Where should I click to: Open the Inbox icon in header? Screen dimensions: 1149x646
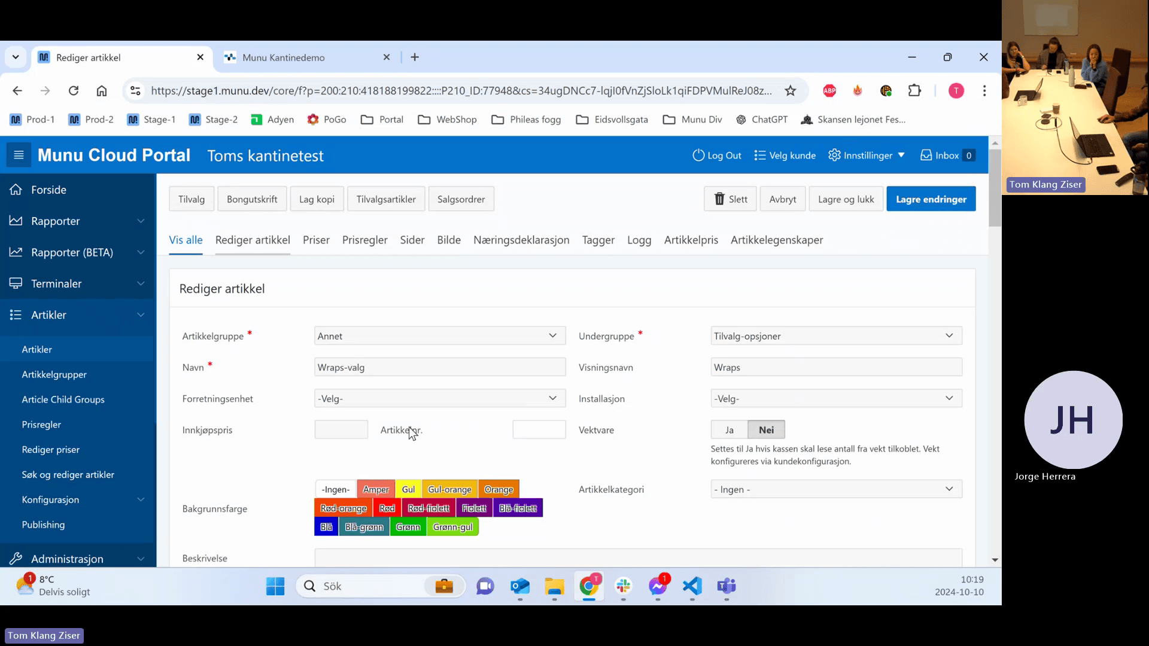point(926,156)
